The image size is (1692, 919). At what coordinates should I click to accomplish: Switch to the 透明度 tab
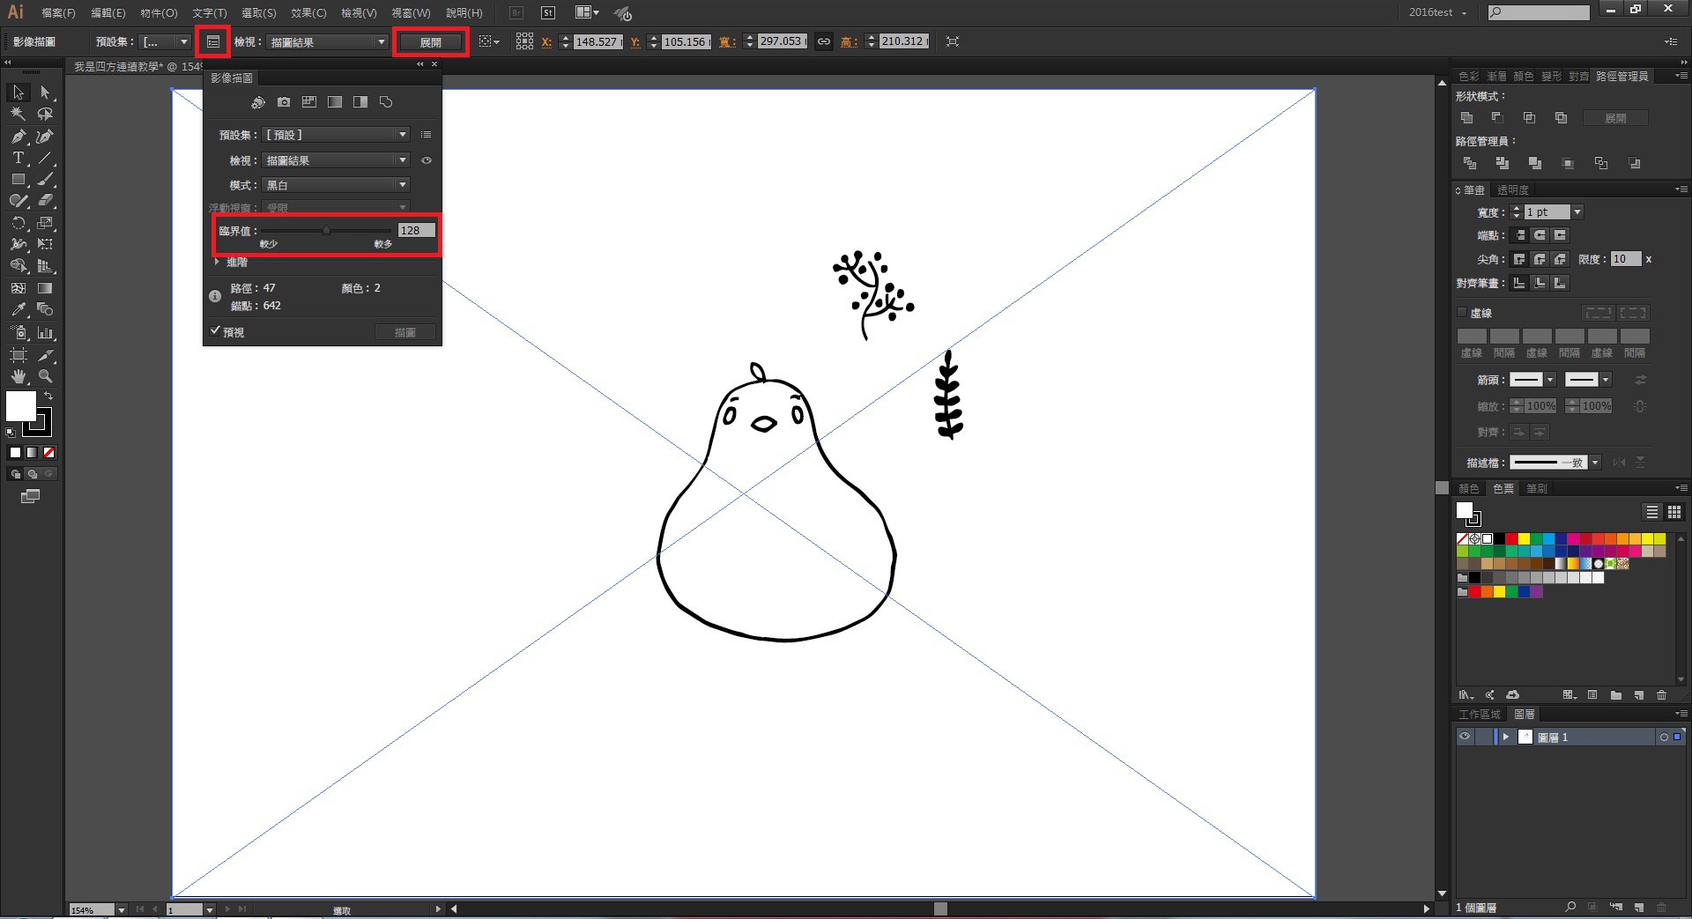(x=1513, y=189)
